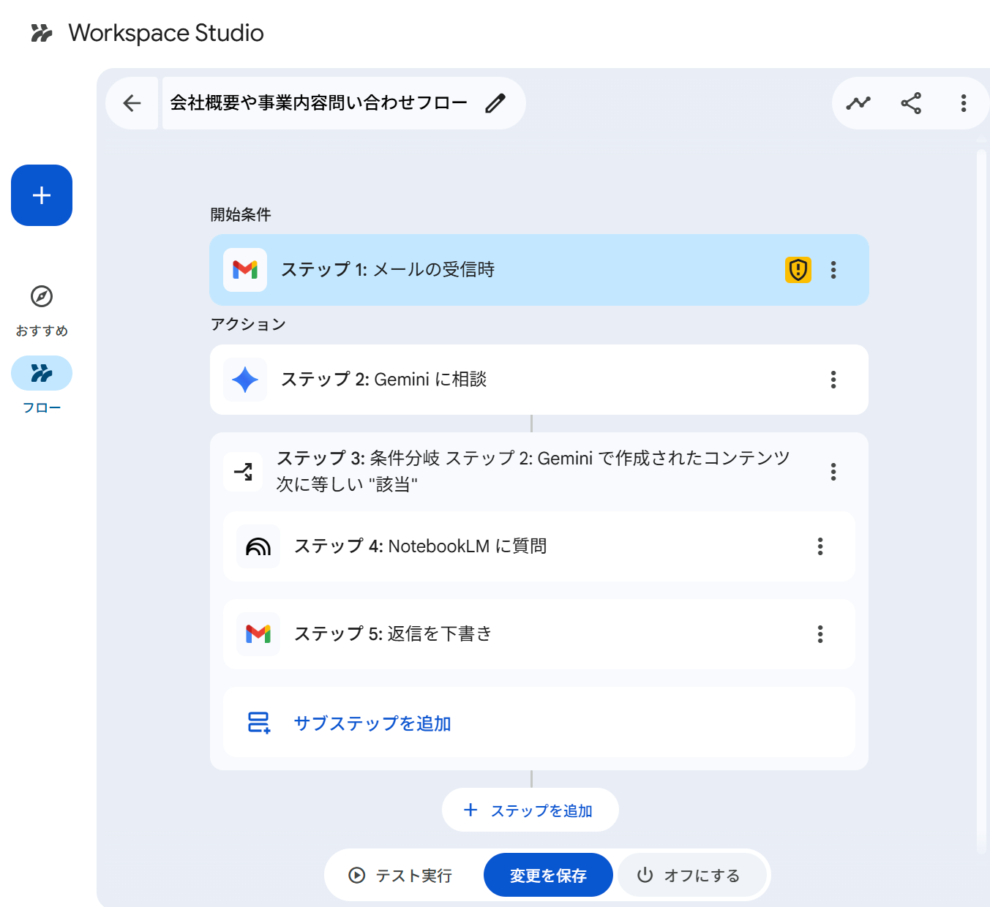Click the share icon in the top toolbar
Image resolution: width=990 pixels, height=907 pixels.
911,103
